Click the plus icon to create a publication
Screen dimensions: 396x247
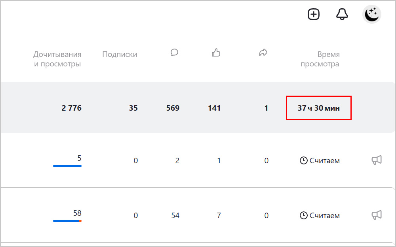click(314, 15)
